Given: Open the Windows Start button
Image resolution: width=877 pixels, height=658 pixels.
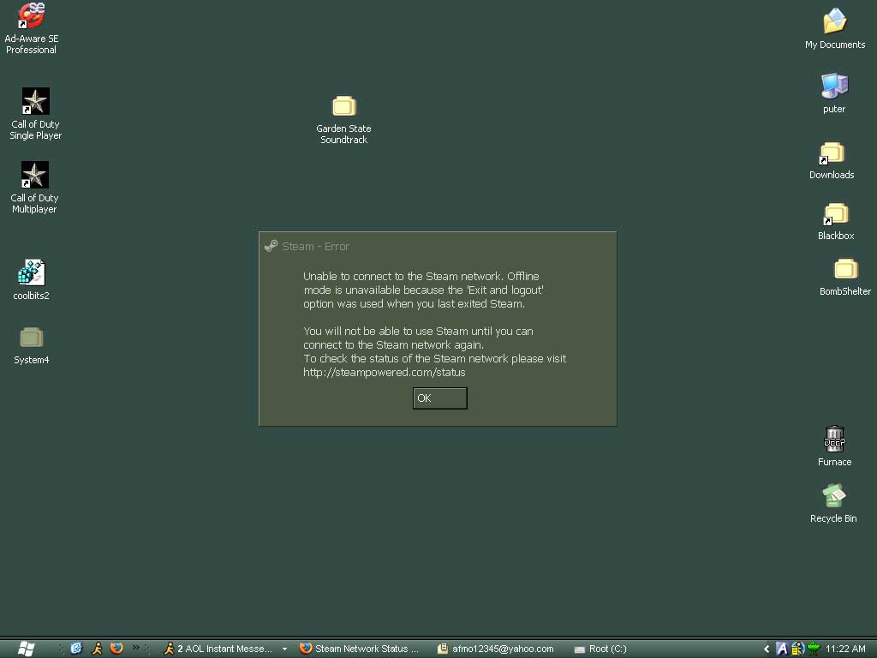Looking at the screenshot, I should point(26,649).
